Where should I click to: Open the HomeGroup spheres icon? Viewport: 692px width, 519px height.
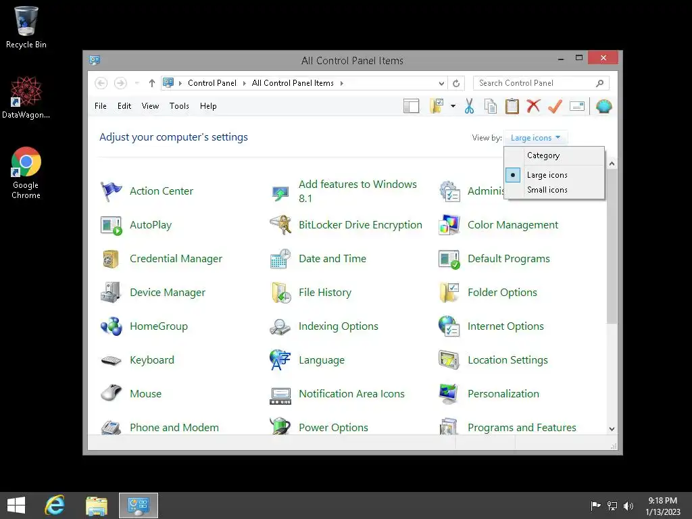111,326
